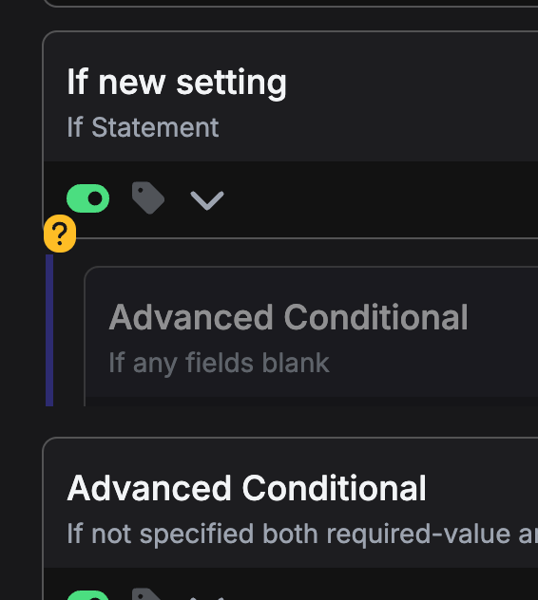Disable the If new setting step toggle
This screenshot has height=600, width=538.
click(87, 198)
